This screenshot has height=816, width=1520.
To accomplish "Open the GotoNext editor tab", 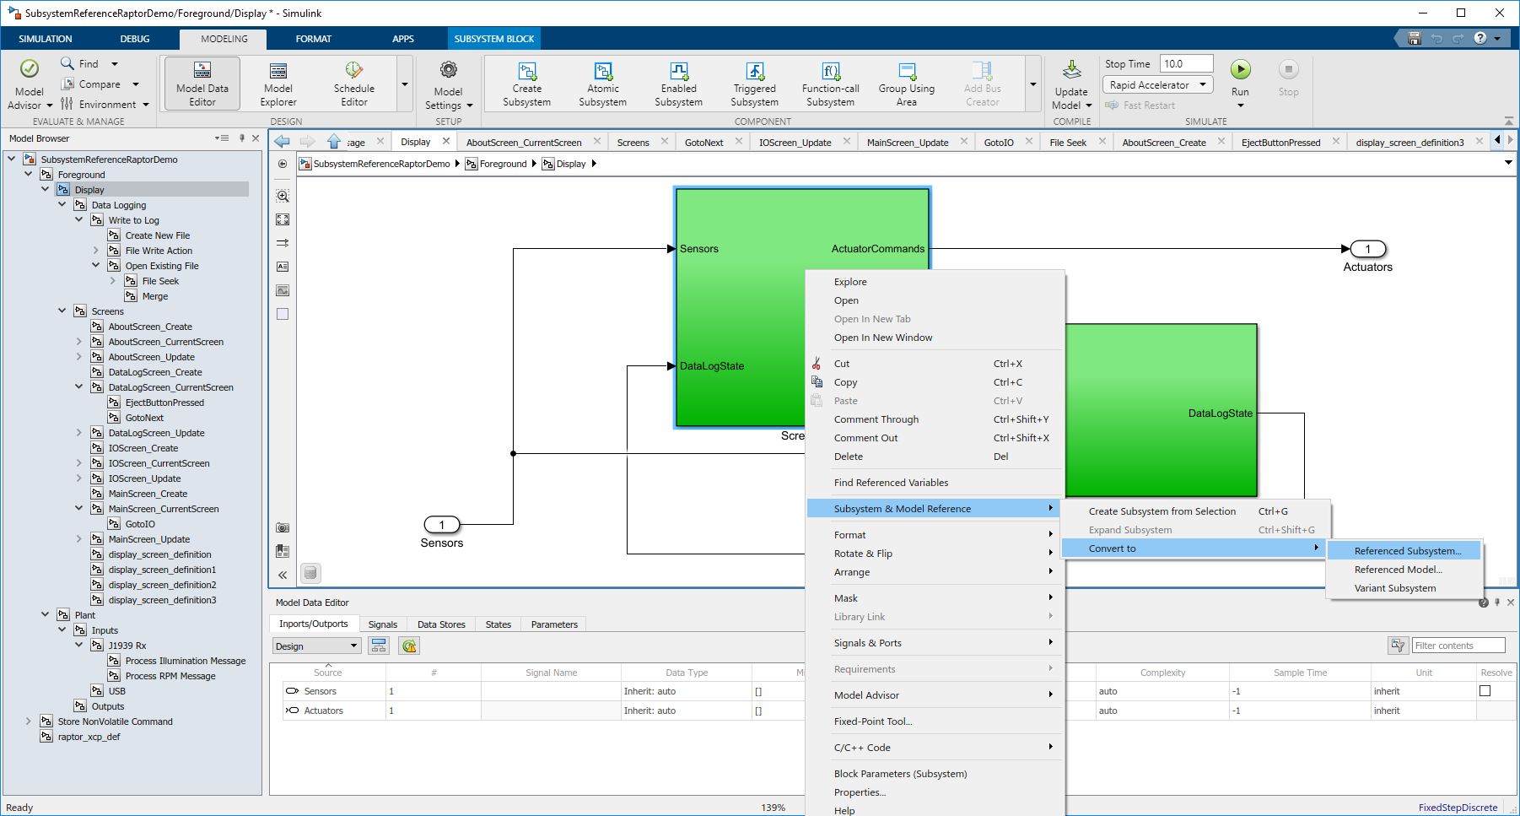I will [704, 143].
